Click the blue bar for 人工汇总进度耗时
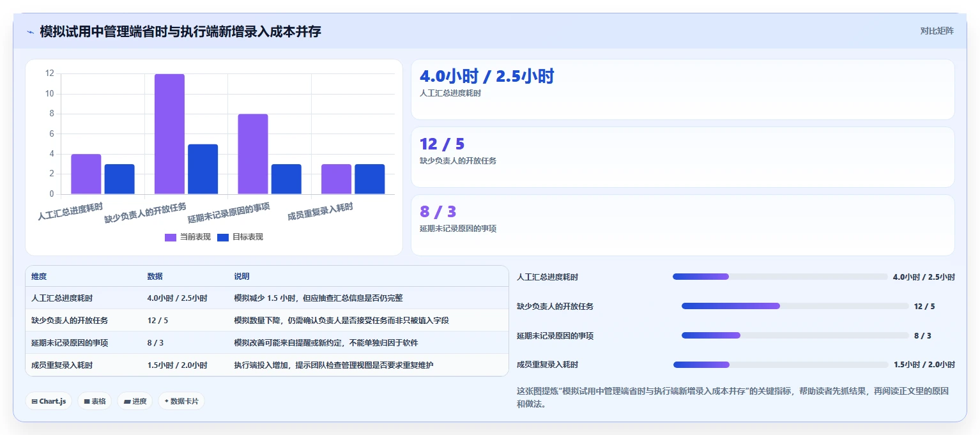 (119, 179)
